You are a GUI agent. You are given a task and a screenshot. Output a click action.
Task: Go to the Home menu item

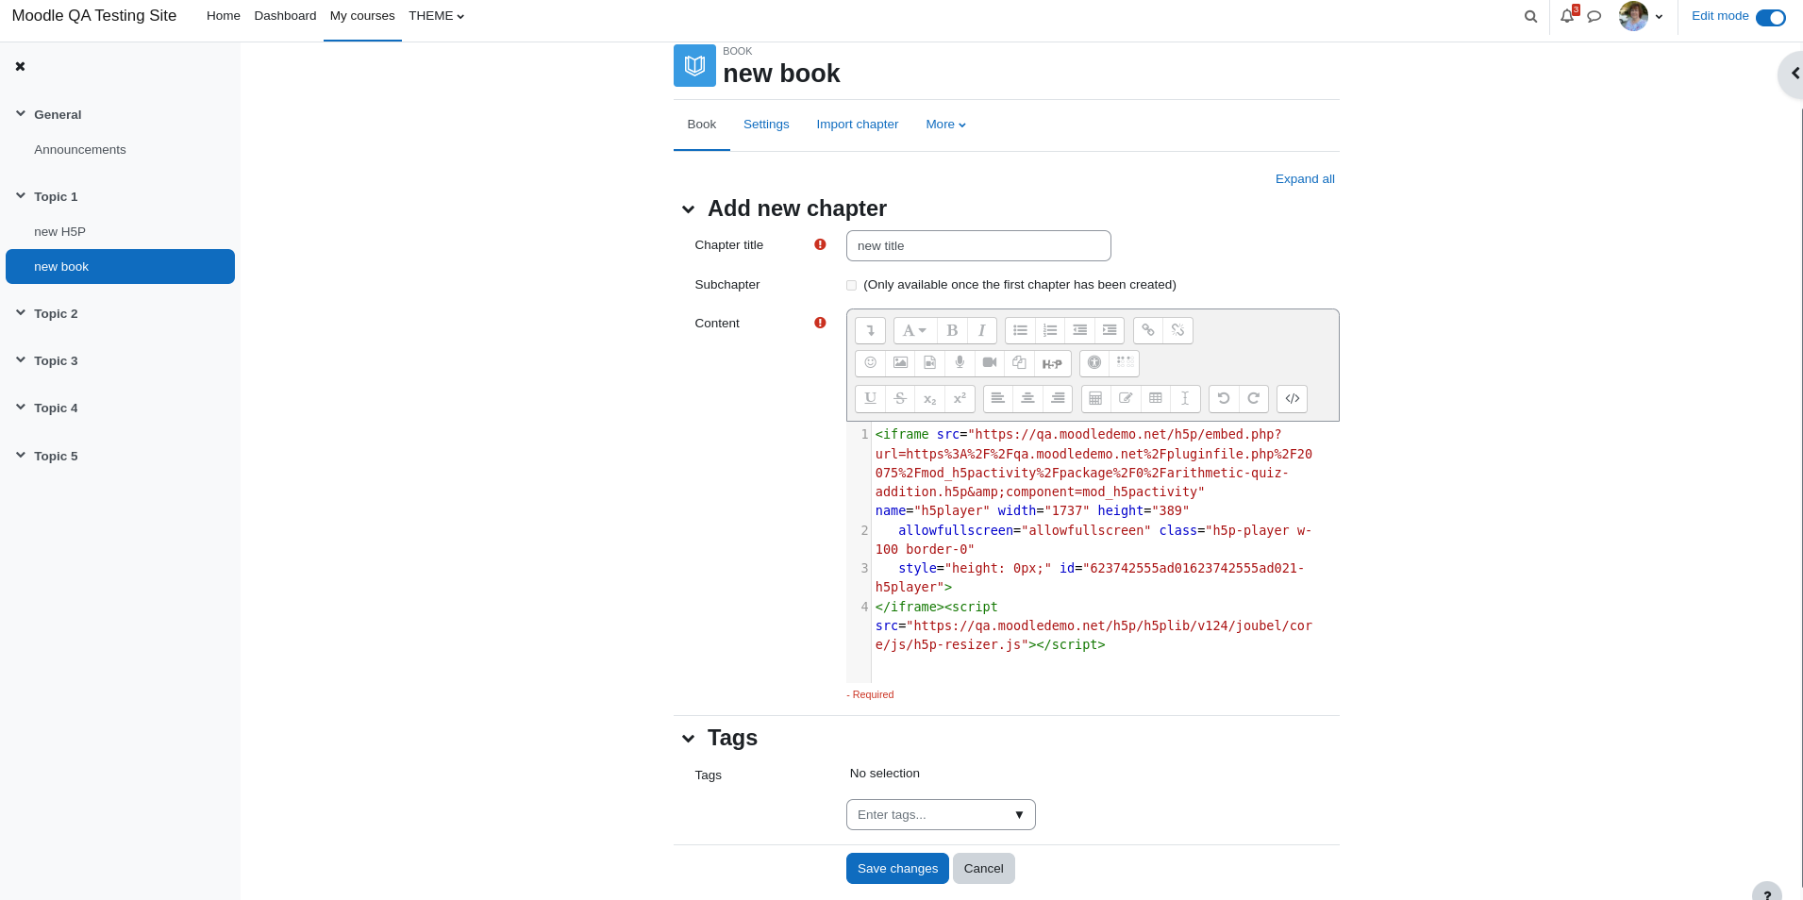click(x=224, y=16)
